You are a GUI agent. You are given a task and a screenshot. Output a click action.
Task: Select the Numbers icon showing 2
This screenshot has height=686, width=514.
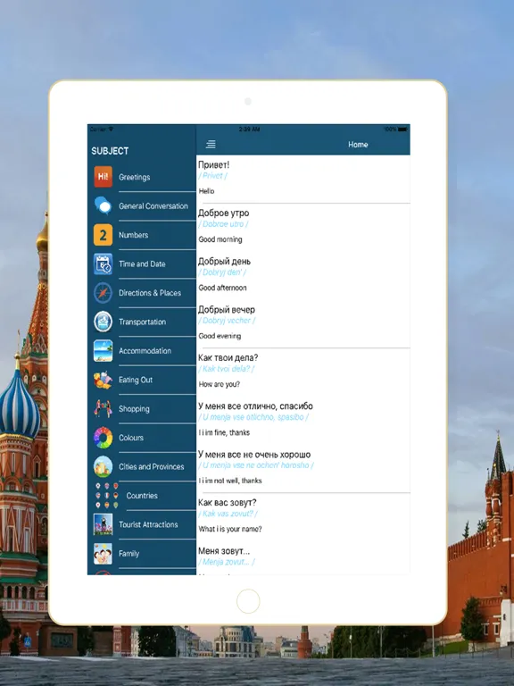click(104, 235)
